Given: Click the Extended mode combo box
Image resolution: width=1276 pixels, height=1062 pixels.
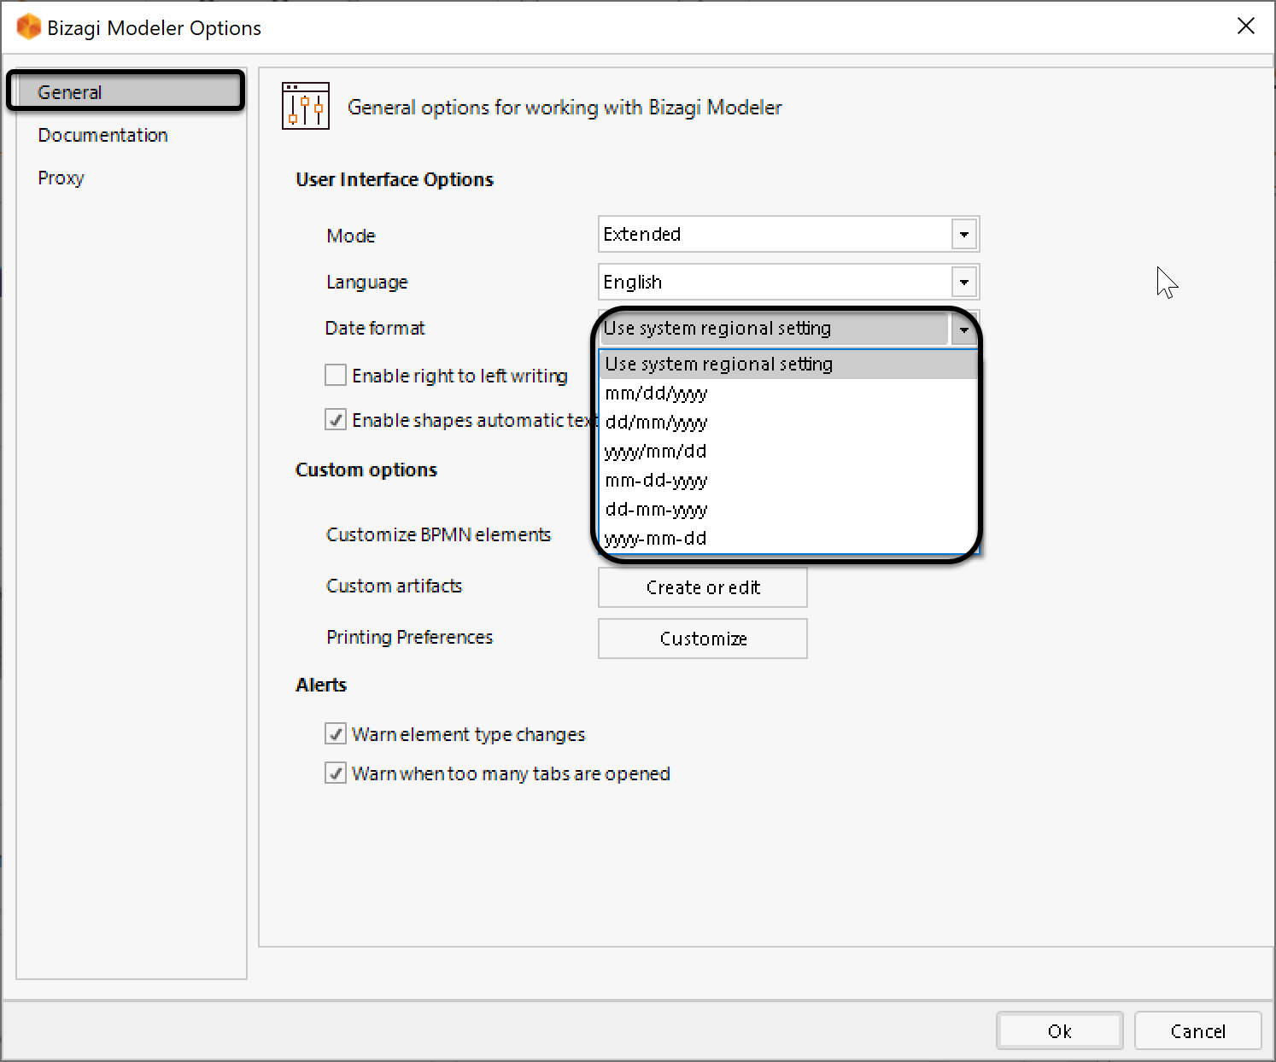Looking at the screenshot, I should click(788, 234).
